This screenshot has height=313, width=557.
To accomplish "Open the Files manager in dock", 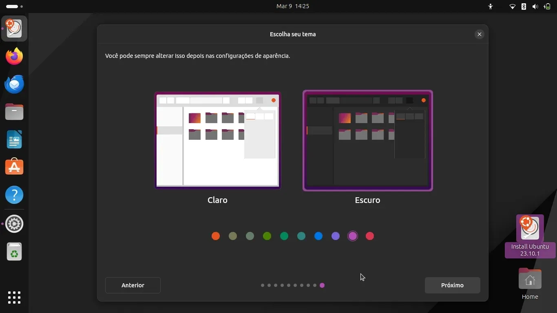I will pyautogui.click(x=14, y=112).
